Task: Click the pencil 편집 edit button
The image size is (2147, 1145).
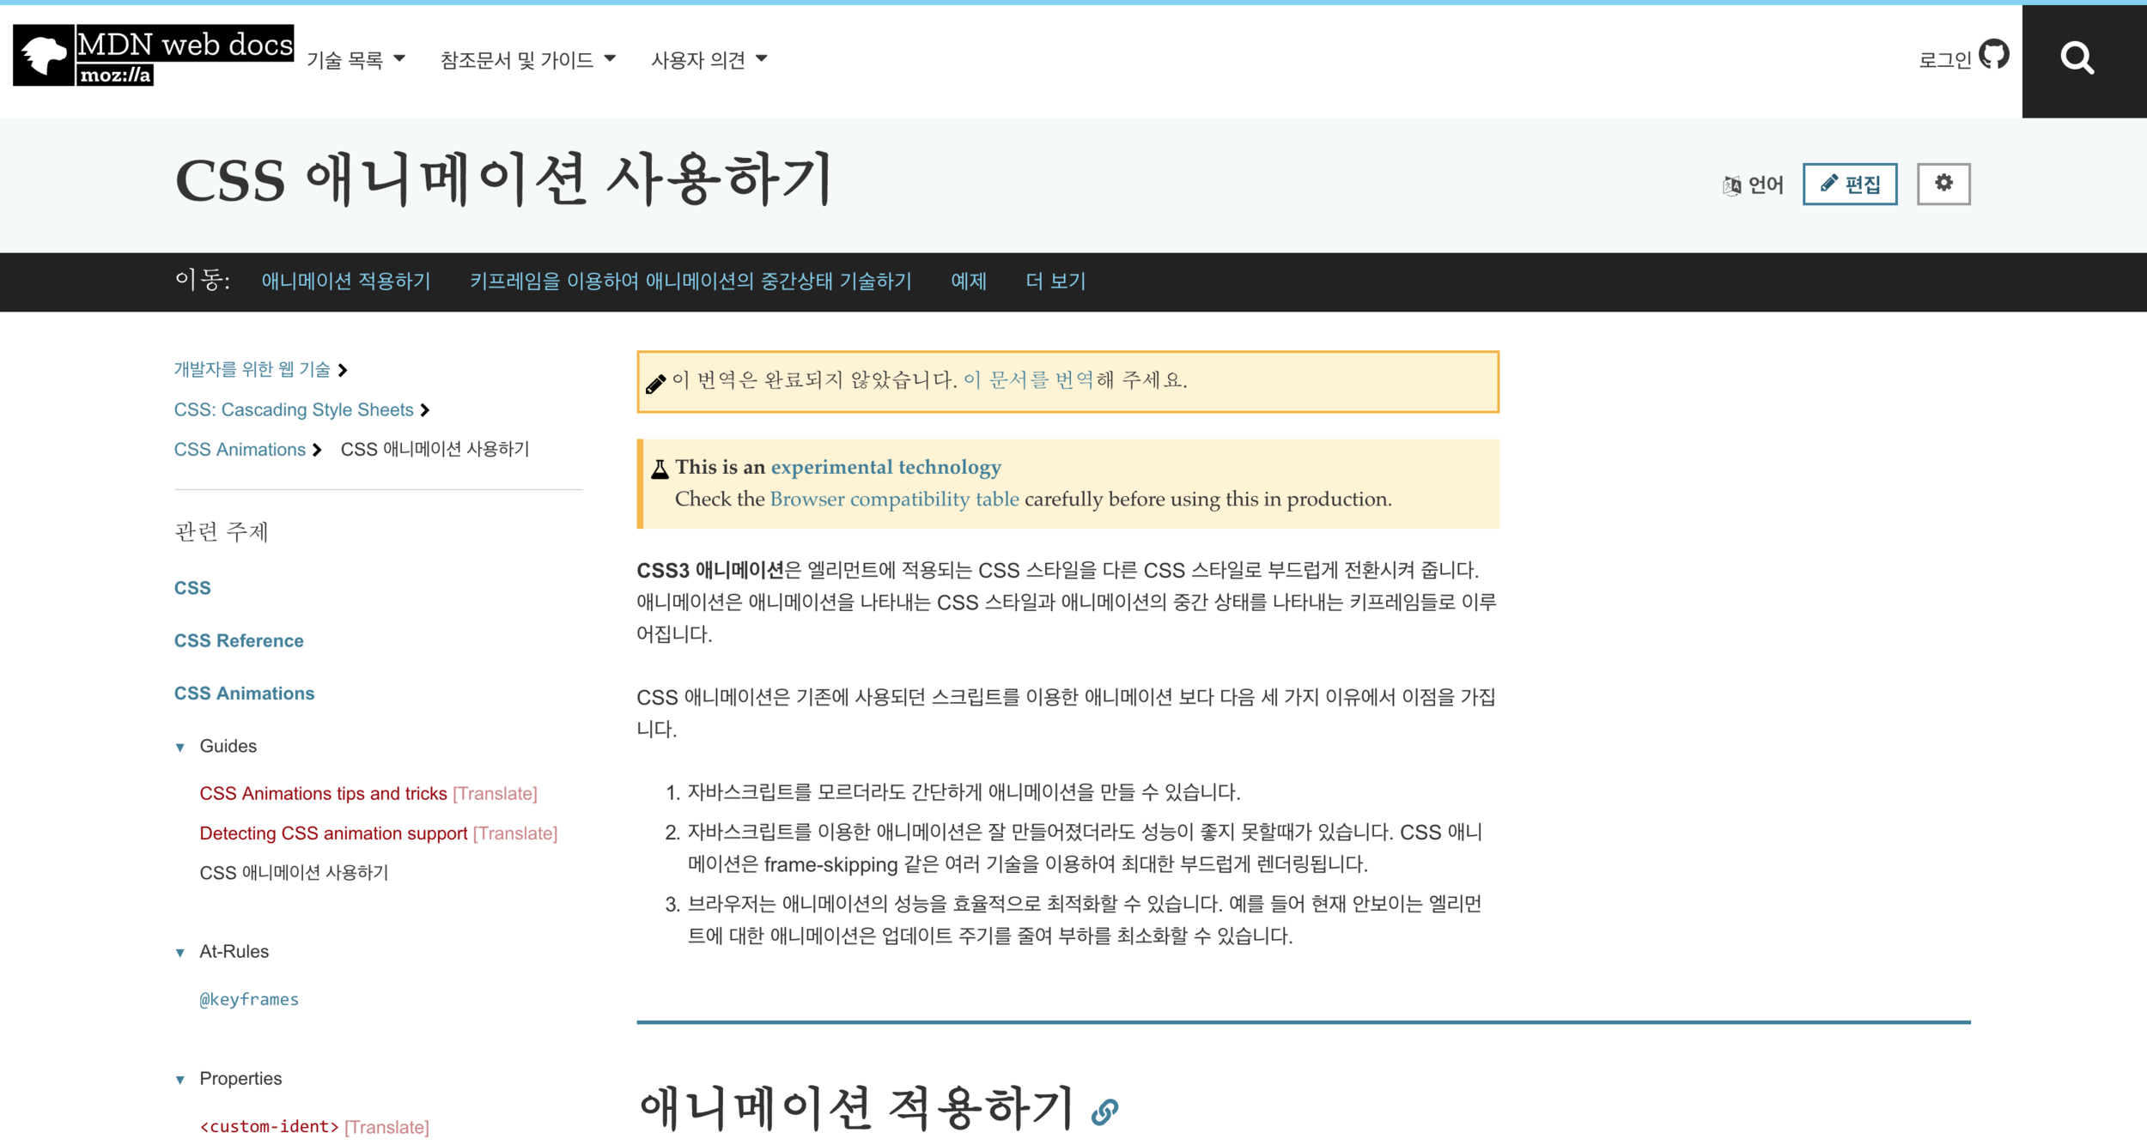Action: (x=1849, y=185)
